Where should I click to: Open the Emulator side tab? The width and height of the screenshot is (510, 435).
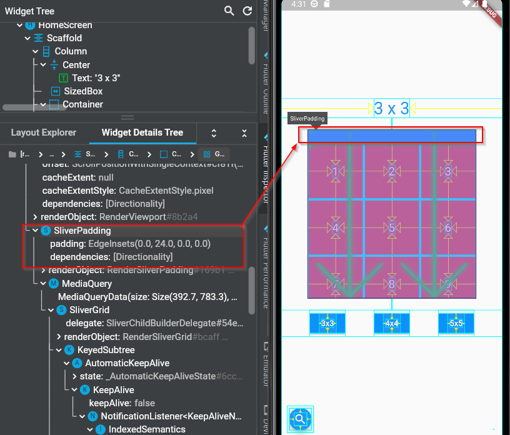(x=266, y=366)
